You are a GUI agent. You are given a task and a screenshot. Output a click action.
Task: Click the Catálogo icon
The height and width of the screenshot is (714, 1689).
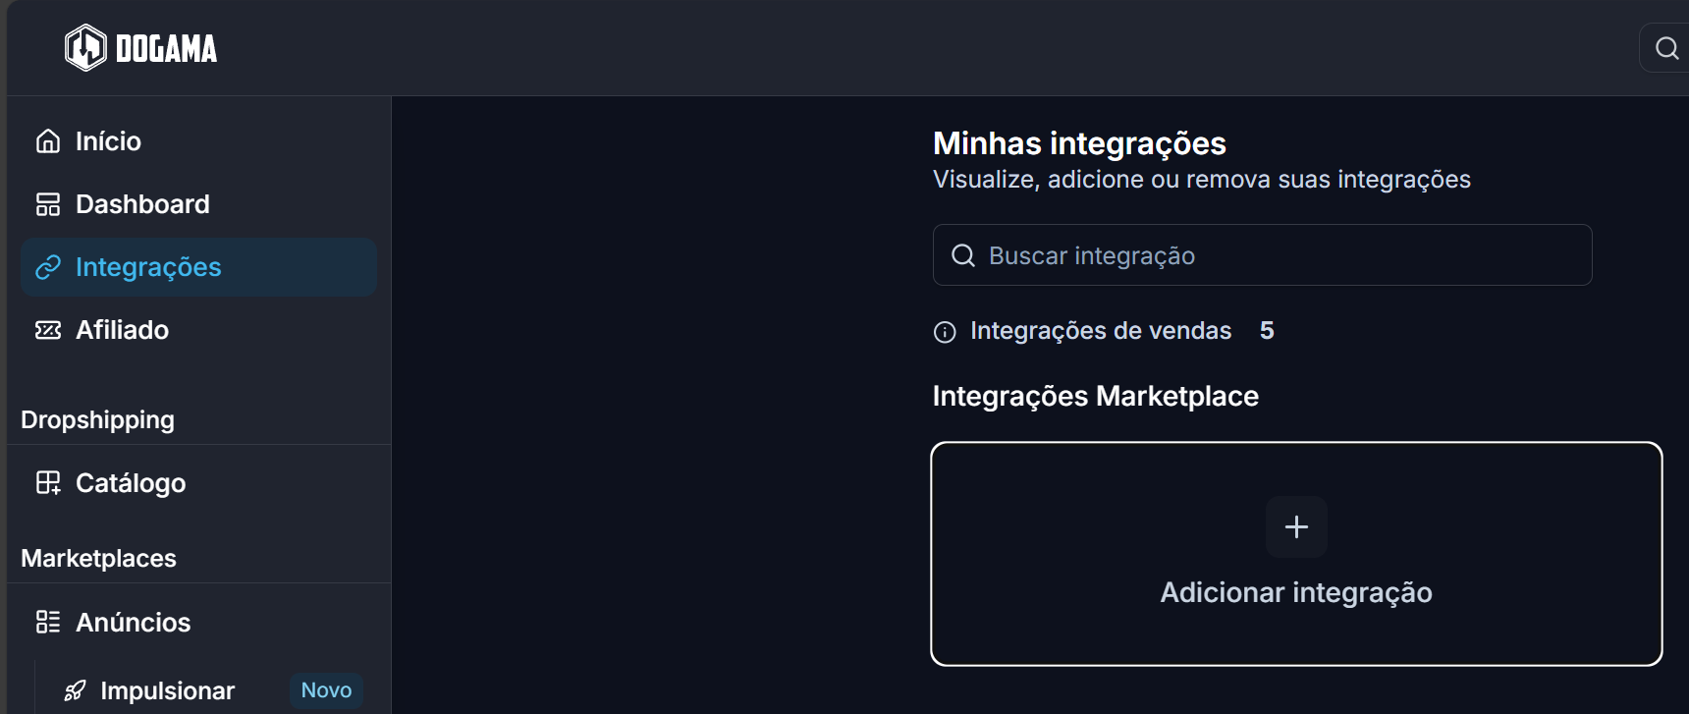[48, 483]
